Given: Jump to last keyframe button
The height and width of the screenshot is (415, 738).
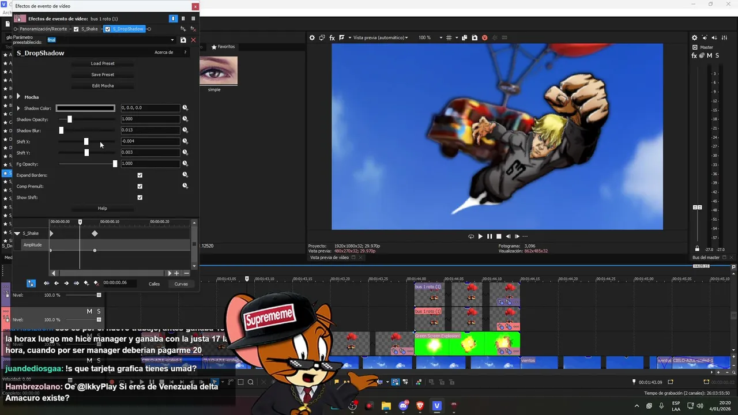Looking at the screenshot, I should tap(76, 283).
